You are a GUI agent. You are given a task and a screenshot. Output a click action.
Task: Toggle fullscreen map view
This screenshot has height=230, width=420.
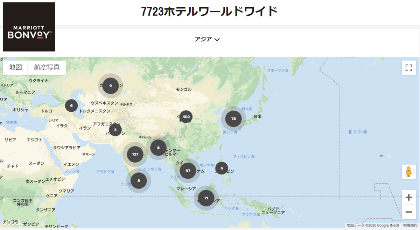tap(408, 68)
